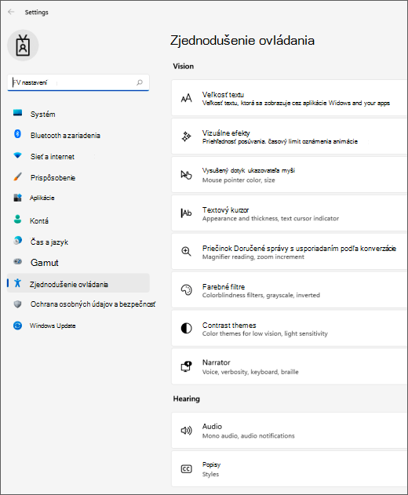Click the Narrator icon
Screen dimensions: 408x495
coord(186,366)
